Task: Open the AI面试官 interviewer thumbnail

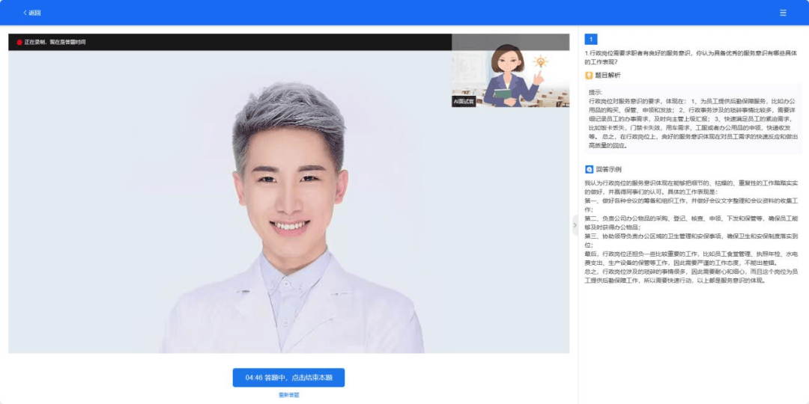Action: 510,70
